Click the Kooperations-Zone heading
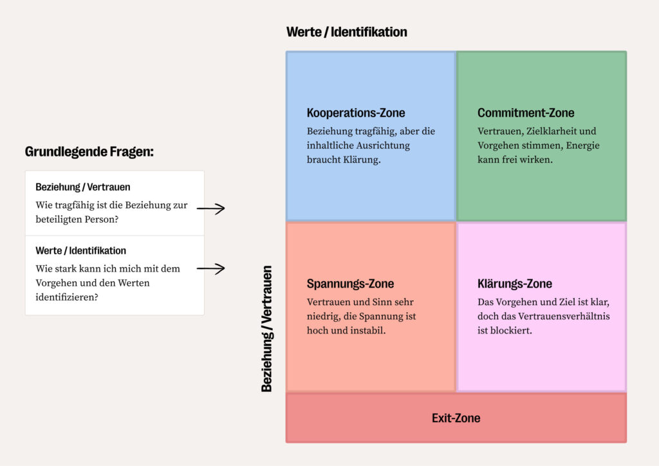This screenshot has height=466, width=659. click(x=355, y=113)
